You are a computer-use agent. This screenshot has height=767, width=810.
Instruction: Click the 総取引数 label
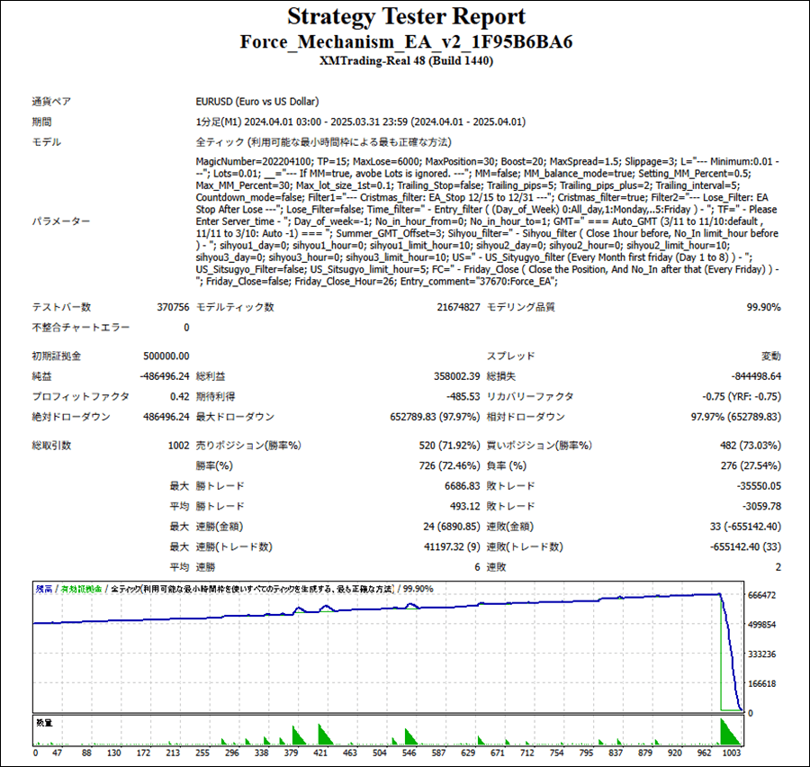pyautogui.click(x=51, y=446)
